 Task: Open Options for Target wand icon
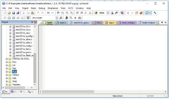coord(61,18)
